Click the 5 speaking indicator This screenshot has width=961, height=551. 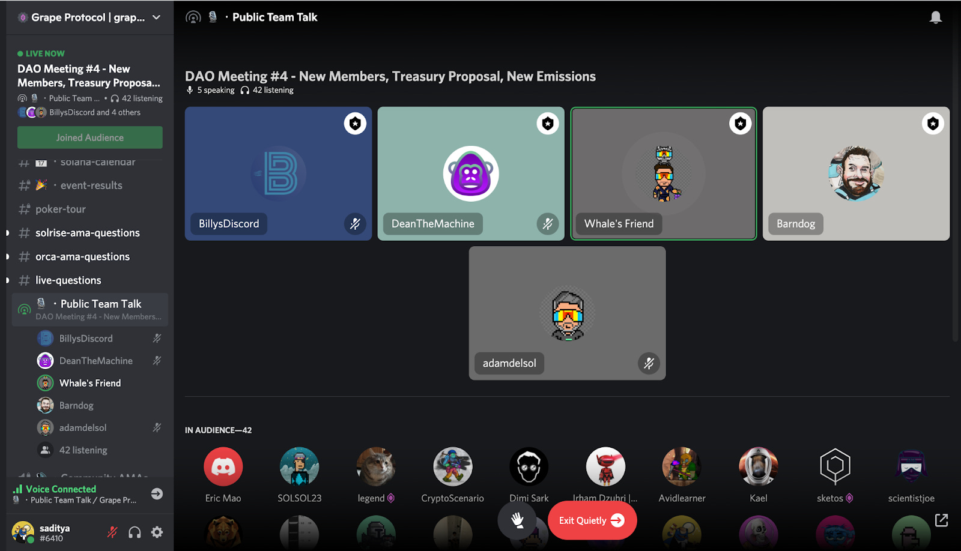point(210,90)
